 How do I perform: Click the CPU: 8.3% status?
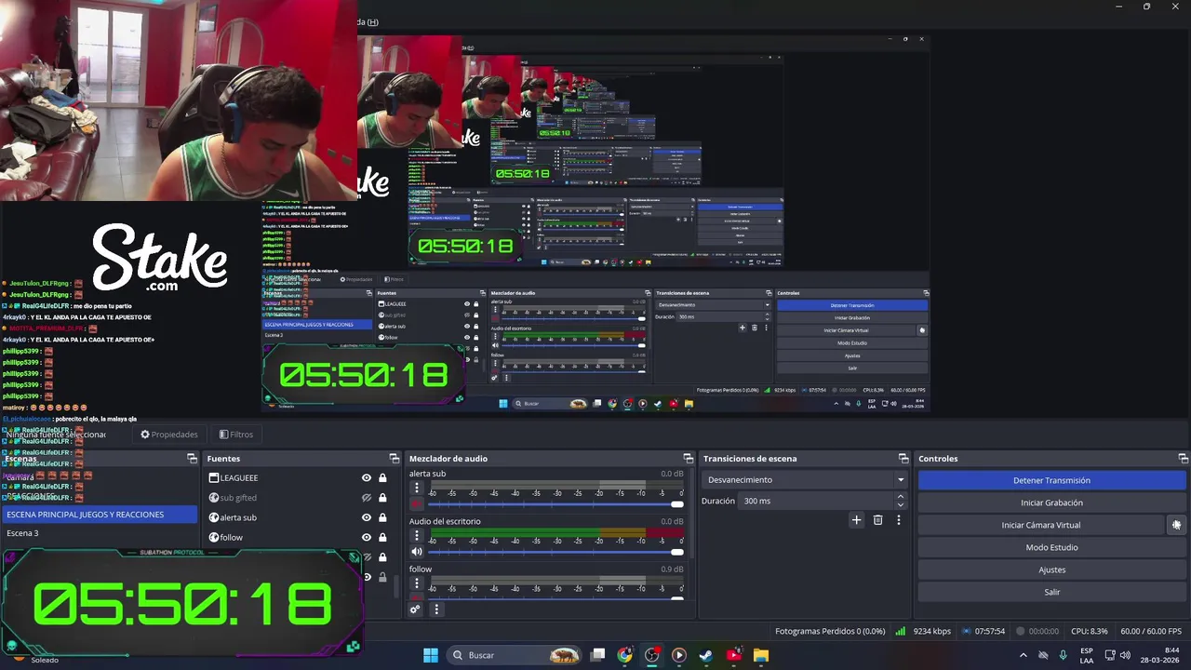pyautogui.click(x=1090, y=631)
